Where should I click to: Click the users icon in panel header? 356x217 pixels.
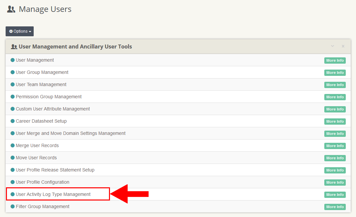click(x=14, y=47)
